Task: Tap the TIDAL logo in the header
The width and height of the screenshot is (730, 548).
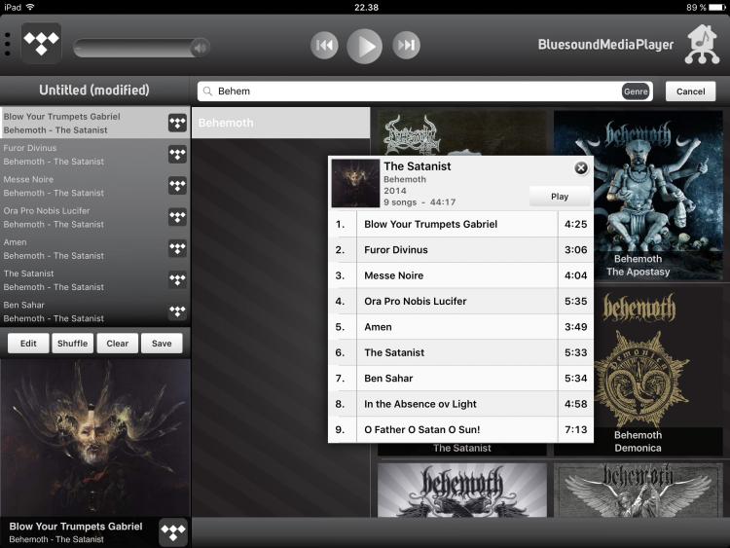Action: (42, 43)
